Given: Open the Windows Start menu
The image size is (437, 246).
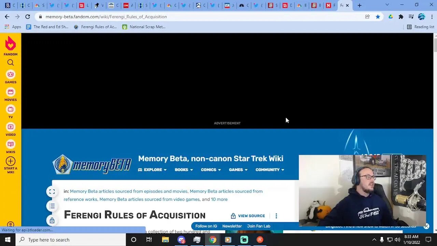Looking at the screenshot, I should (8, 240).
